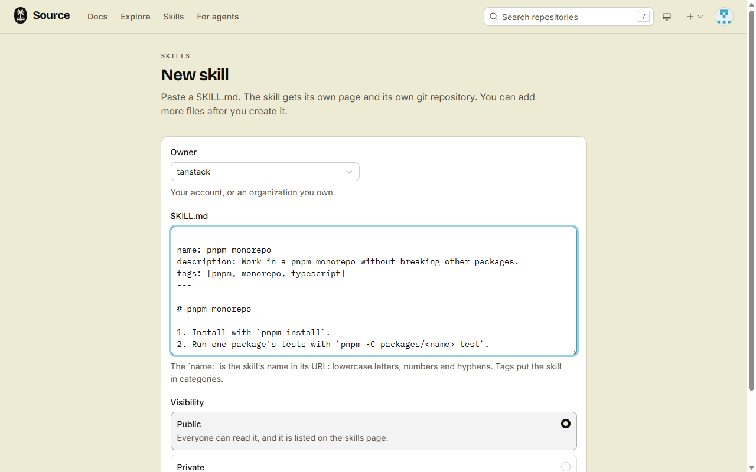Click the monitor icon in the header
756x472 pixels.
[x=667, y=17]
